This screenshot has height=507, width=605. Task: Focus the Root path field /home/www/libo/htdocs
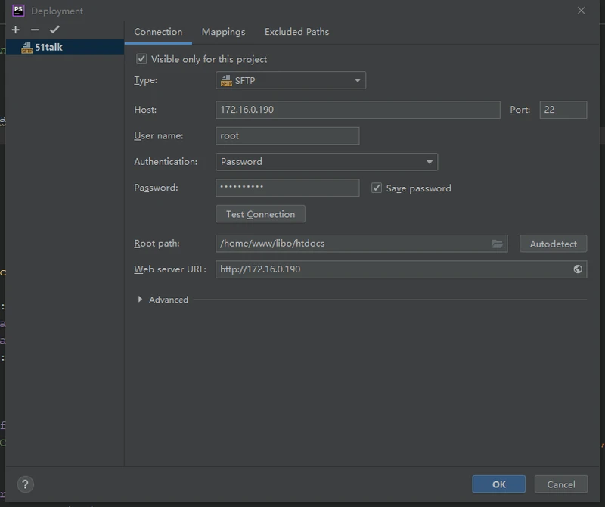pos(361,244)
